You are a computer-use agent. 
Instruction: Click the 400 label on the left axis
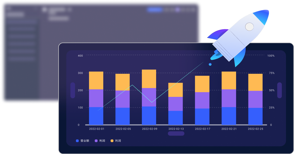tap(80, 56)
